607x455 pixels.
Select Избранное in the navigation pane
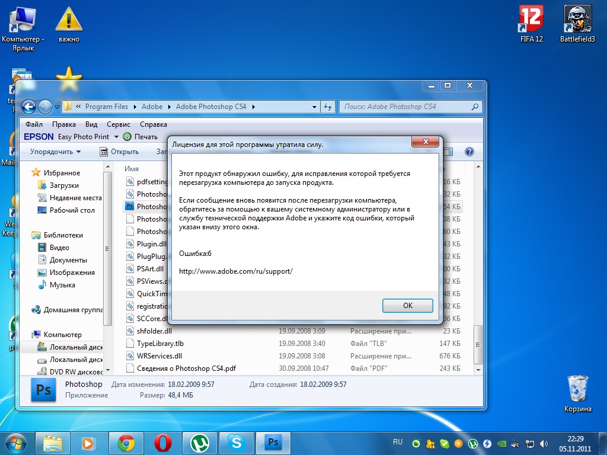click(x=56, y=173)
